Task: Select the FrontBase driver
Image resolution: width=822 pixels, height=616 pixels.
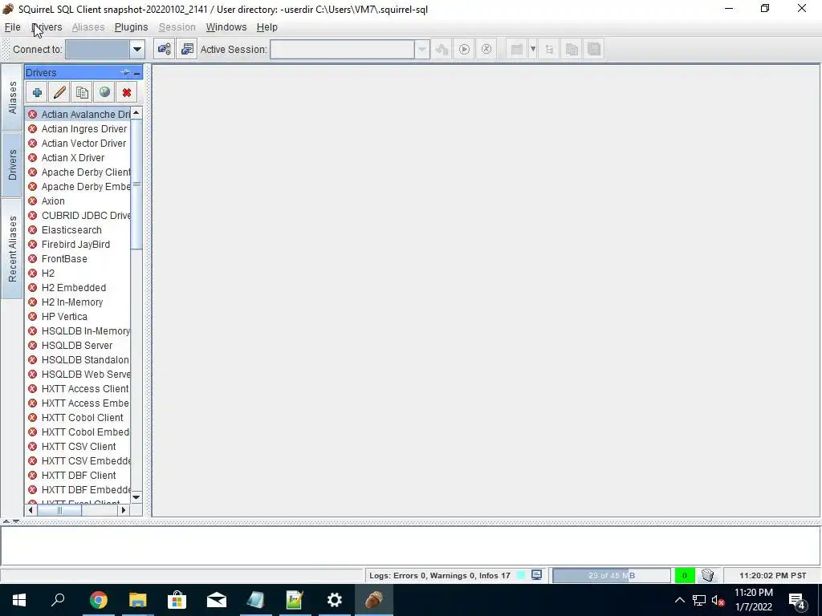Action: click(x=78, y=259)
